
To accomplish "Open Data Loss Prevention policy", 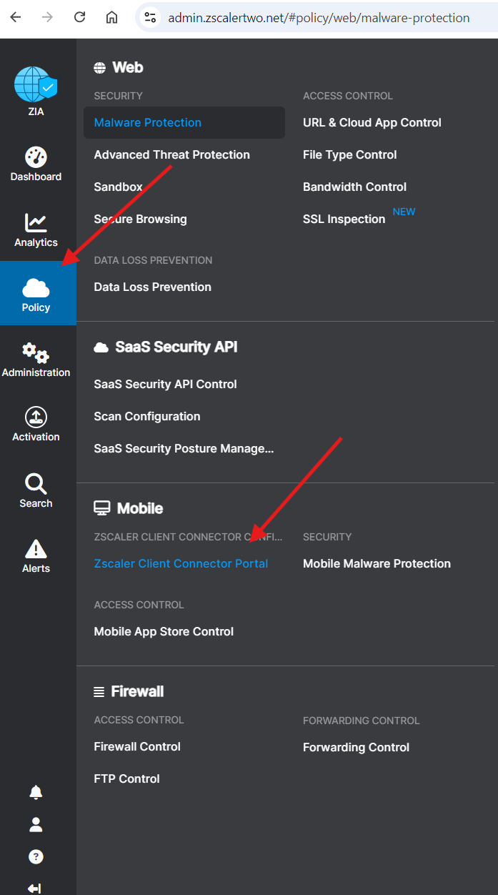I will tap(153, 287).
